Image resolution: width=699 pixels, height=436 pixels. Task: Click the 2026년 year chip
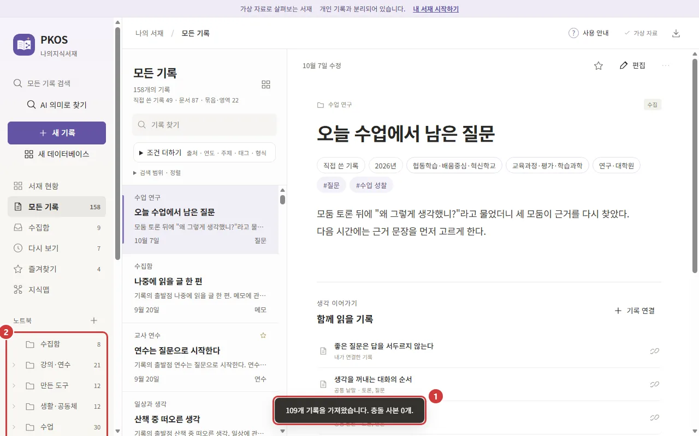pyautogui.click(x=386, y=166)
